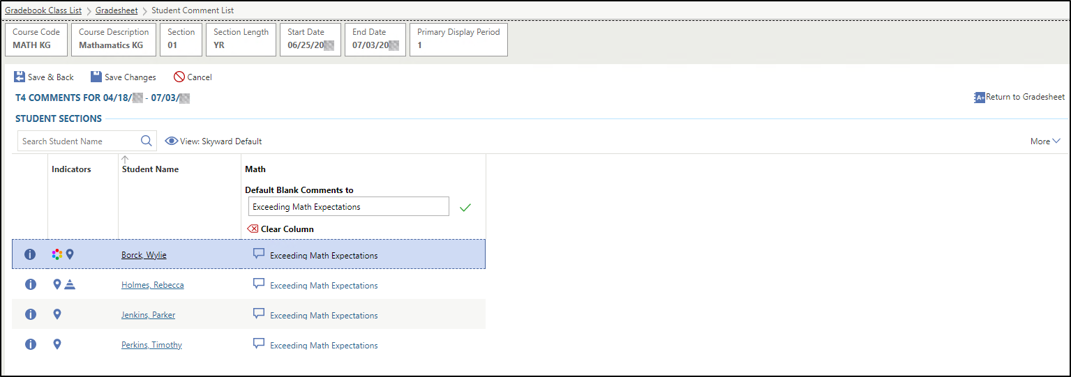Click the Section Length YR box
This screenshot has height=377, width=1071.
click(241, 39)
